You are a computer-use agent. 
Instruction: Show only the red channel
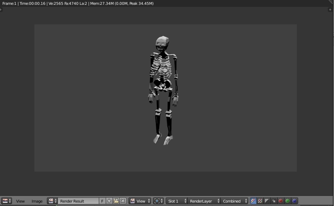[280, 201]
